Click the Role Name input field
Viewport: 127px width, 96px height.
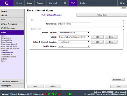(74, 24)
